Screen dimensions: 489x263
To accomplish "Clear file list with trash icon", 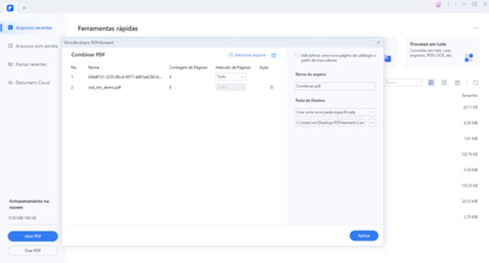I will (273, 55).
